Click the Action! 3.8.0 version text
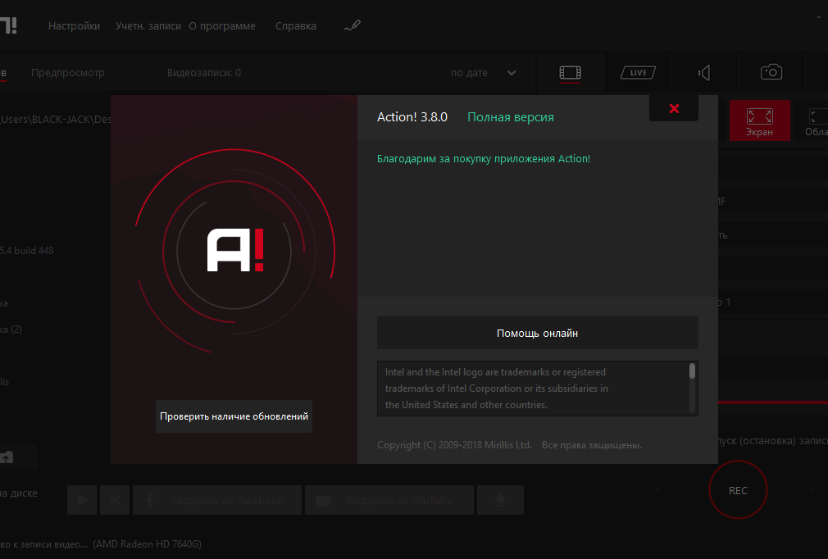Screen dimensions: 828x559 point(412,117)
